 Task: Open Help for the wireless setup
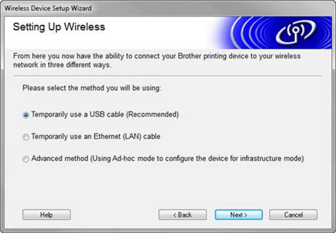coord(46,215)
